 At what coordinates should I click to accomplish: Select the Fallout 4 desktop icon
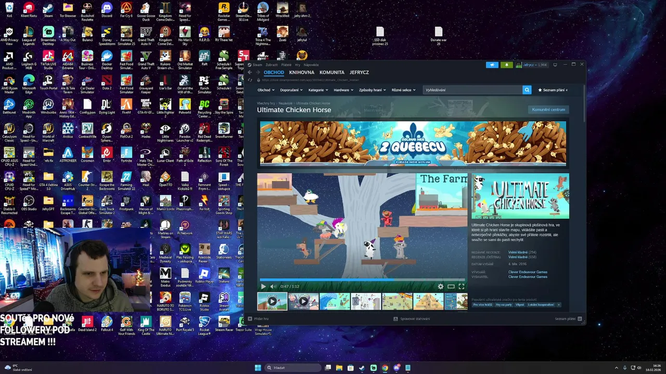point(107,324)
